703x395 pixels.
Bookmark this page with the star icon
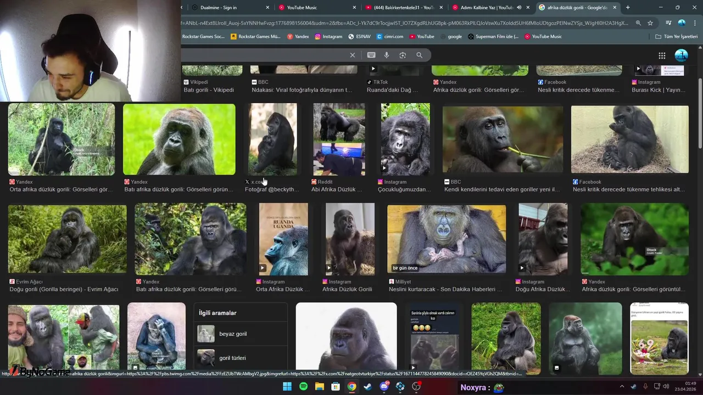point(650,23)
